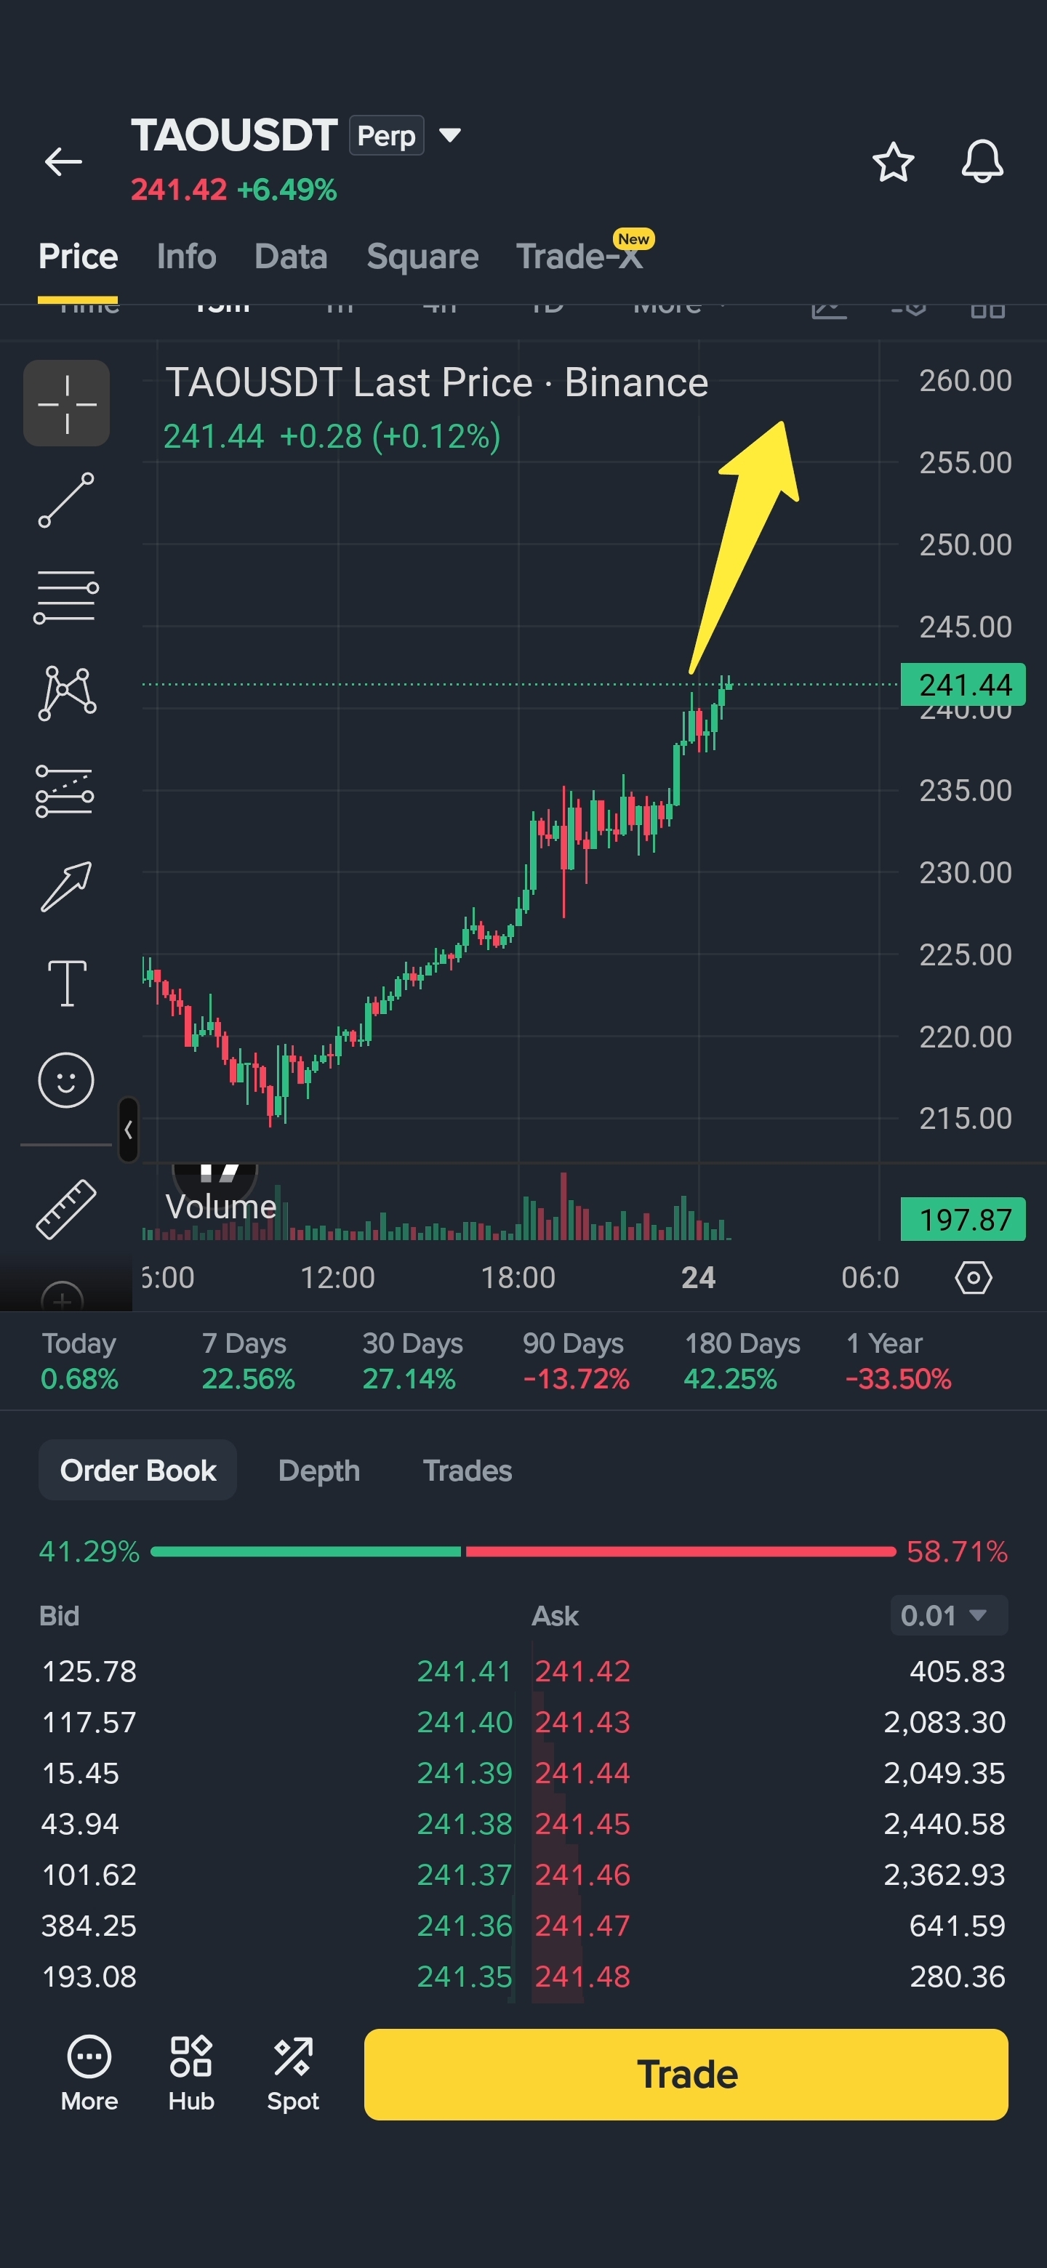
Task: Open the Trade-X tab
Action: click(x=579, y=256)
